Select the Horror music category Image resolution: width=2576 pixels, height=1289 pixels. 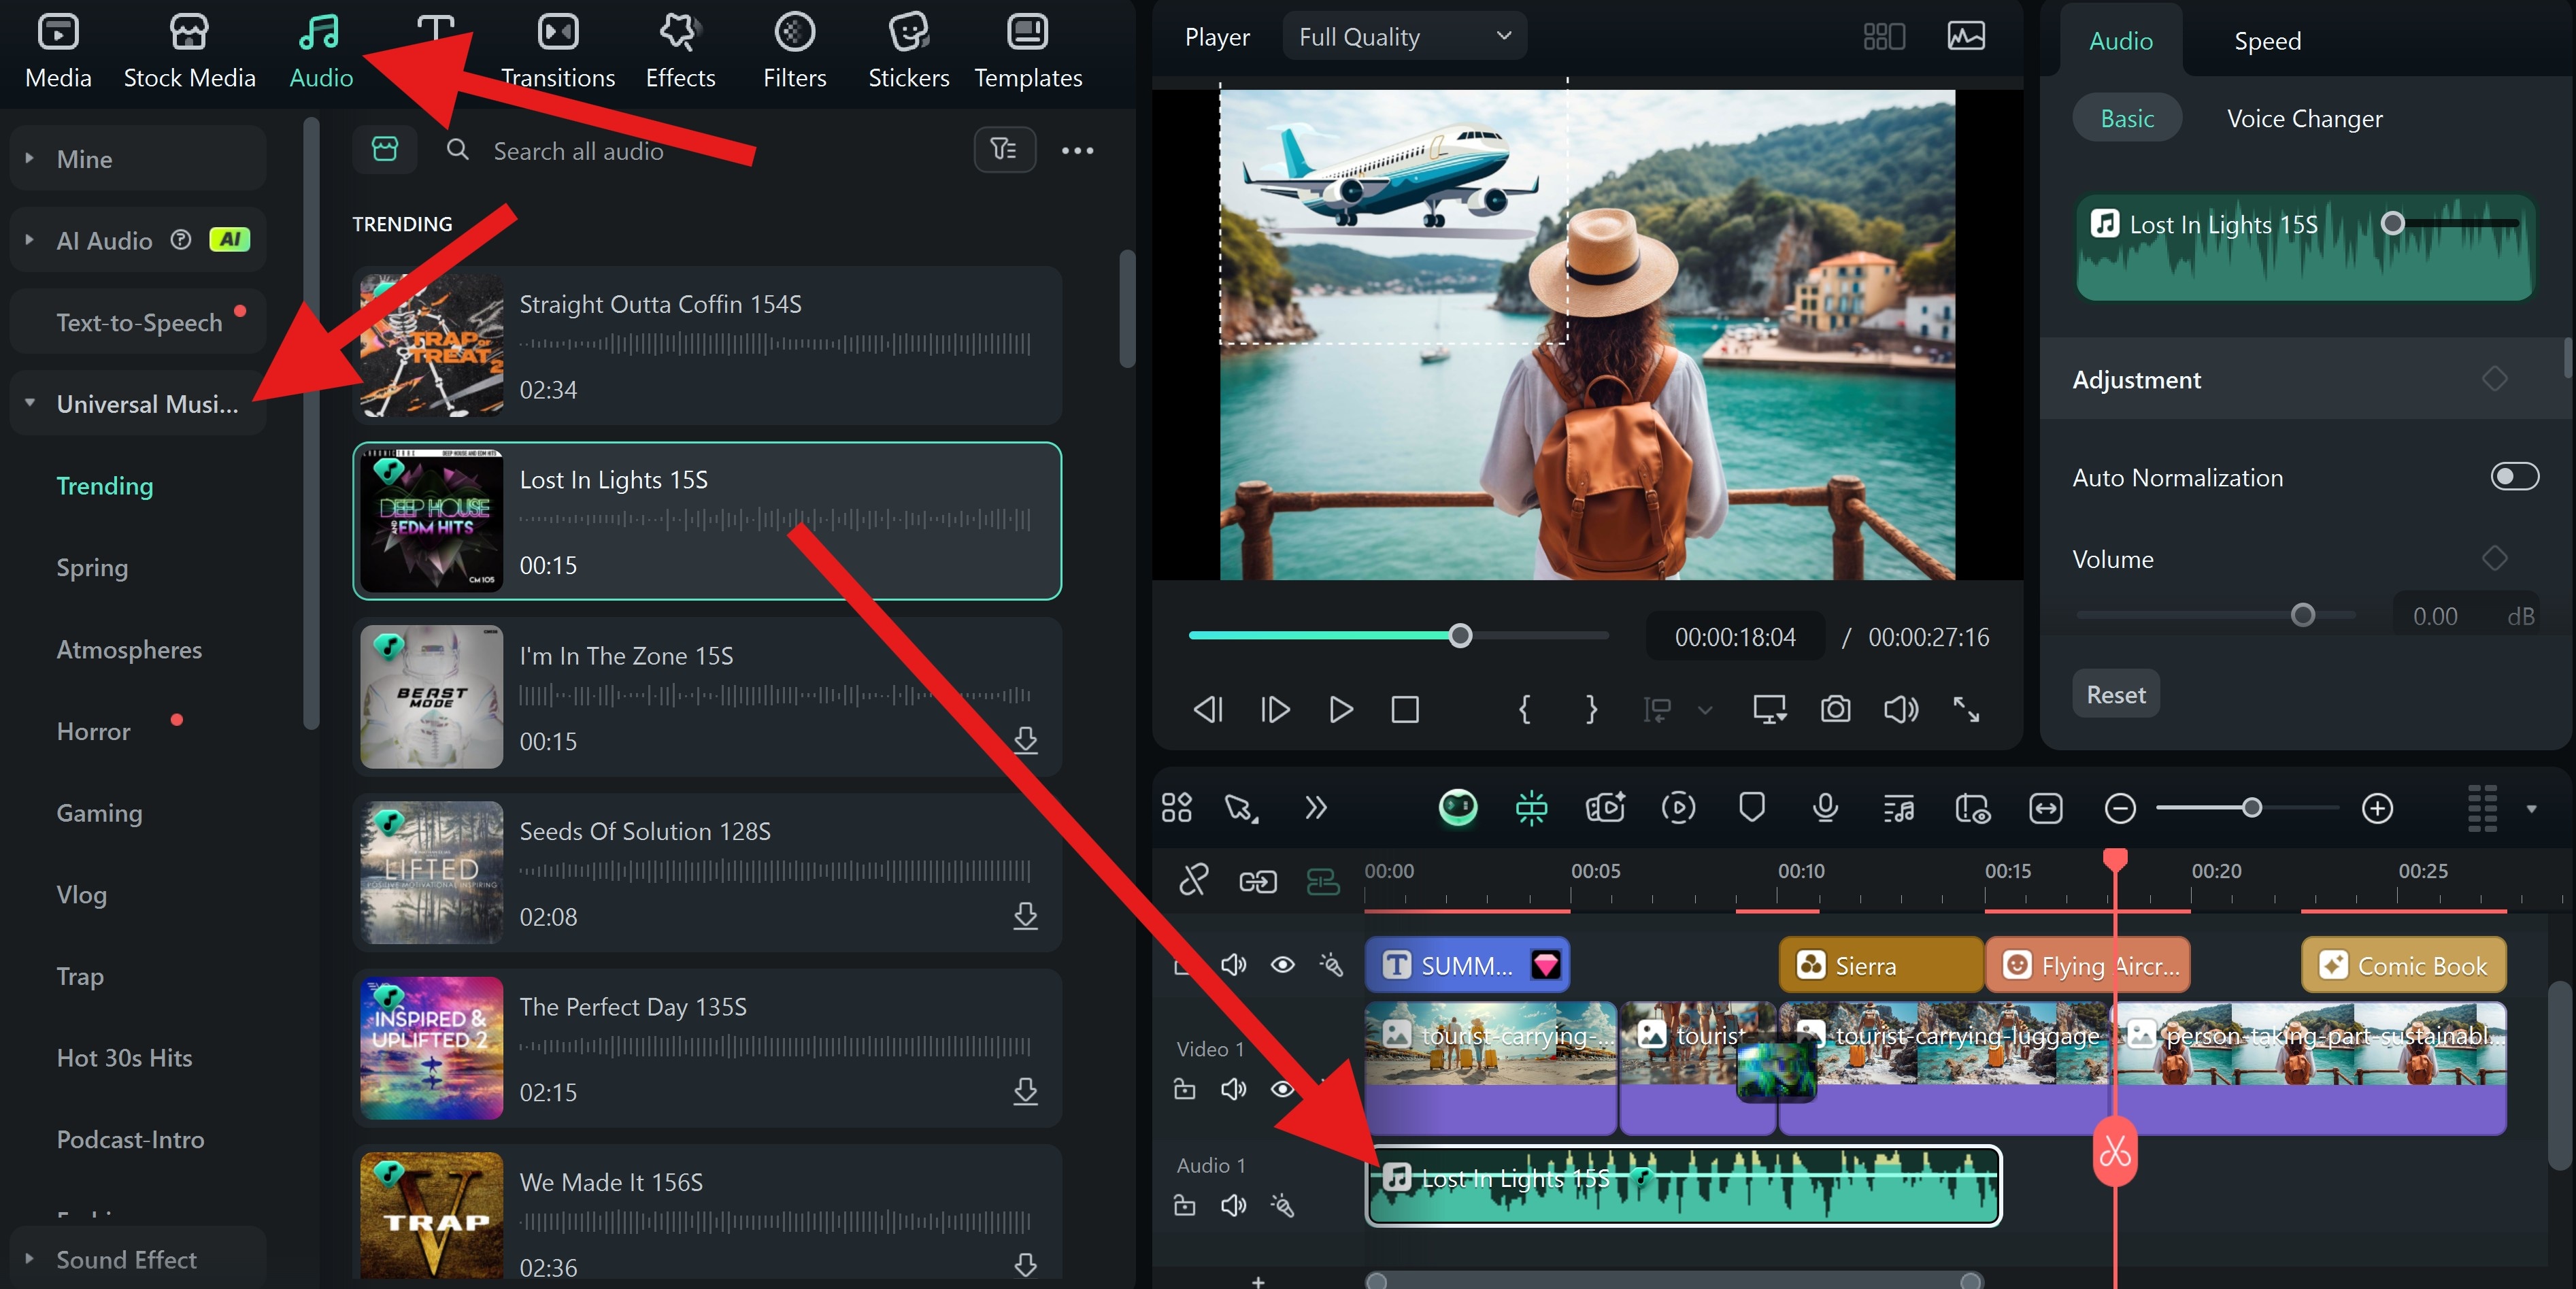(x=93, y=731)
